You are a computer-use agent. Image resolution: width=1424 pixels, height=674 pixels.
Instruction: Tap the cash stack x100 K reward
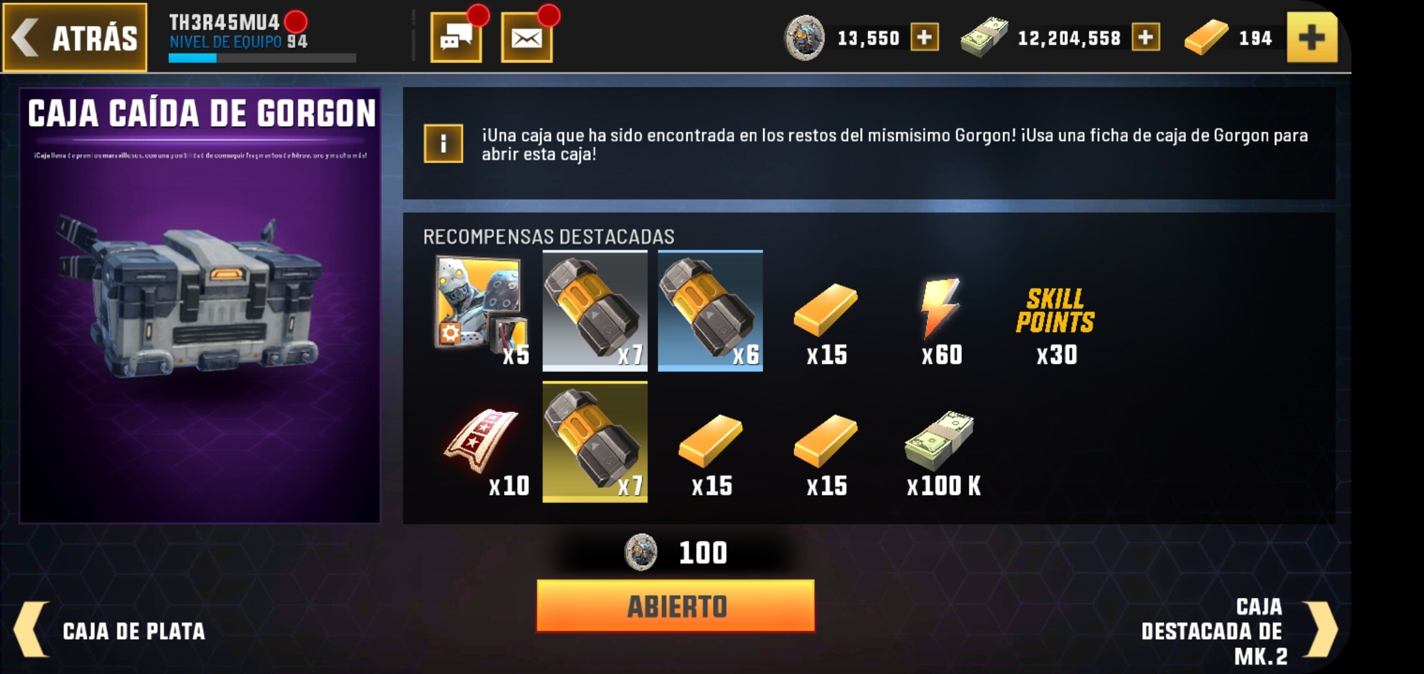click(x=942, y=454)
